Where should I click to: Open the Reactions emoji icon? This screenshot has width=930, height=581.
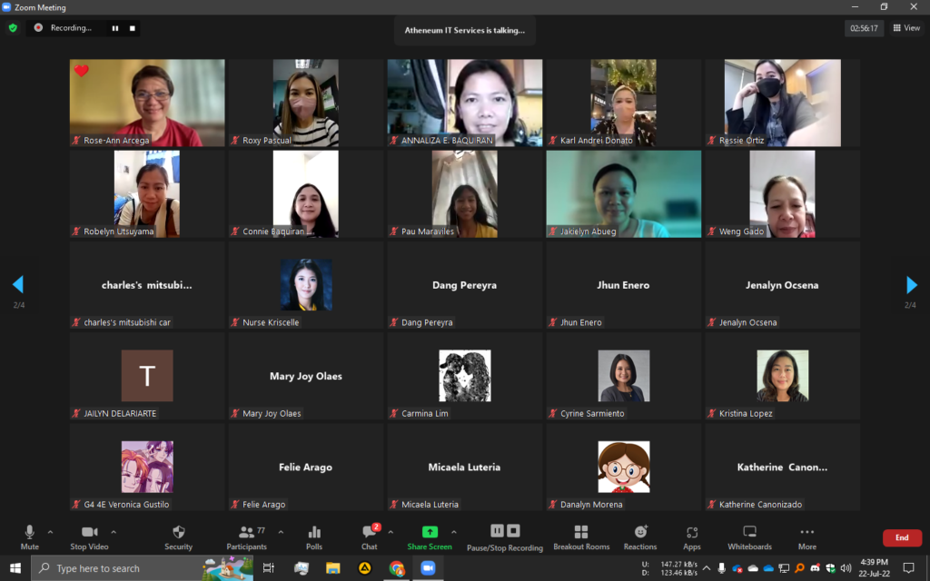click(x=640, y=532)
